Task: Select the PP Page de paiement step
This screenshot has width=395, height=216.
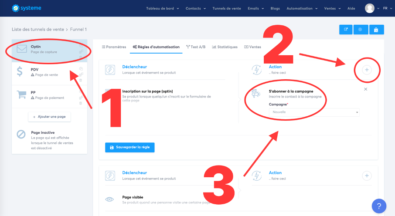Action: pos(49,97)
